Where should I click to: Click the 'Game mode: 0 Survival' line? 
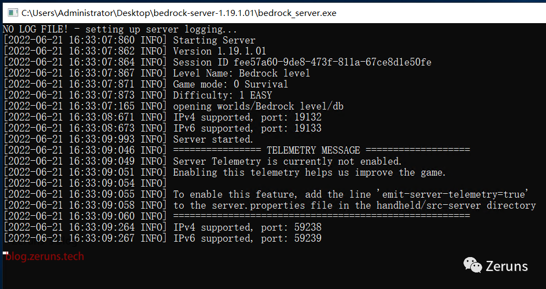pos(146,84)
